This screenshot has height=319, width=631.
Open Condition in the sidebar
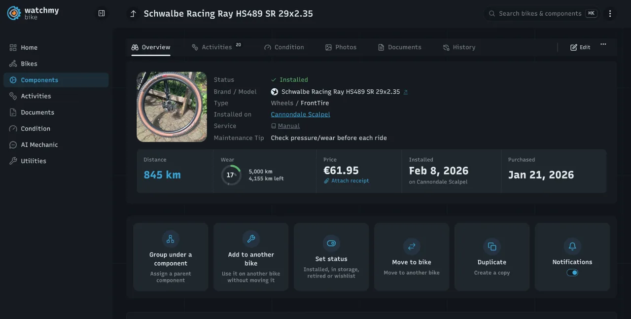tap(56, 129)
